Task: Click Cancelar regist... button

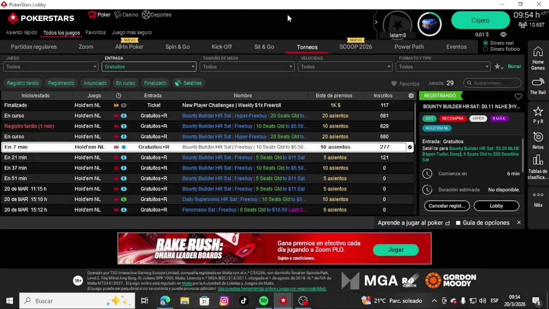Action: pyautogui.click(x=447, y=206)
